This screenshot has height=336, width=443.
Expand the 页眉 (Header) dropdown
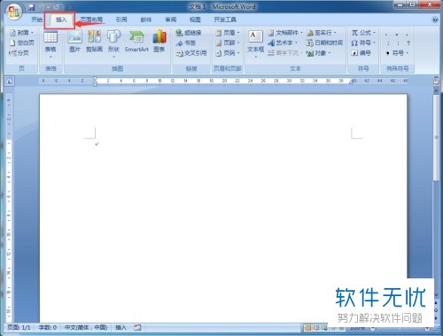click(228, 33)
